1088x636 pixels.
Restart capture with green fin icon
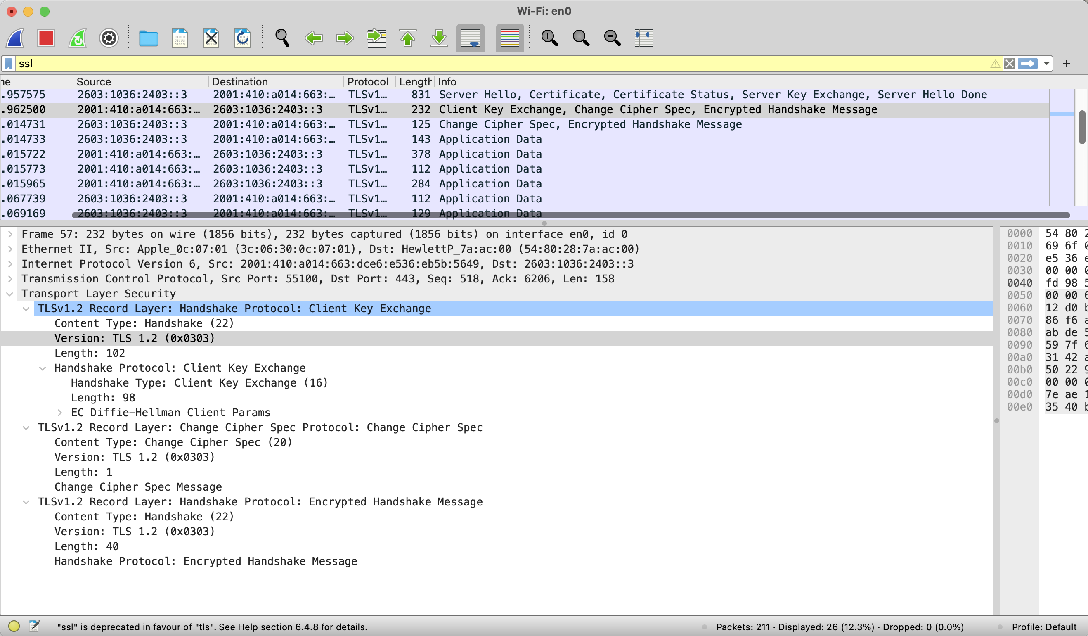click(78, 38)
